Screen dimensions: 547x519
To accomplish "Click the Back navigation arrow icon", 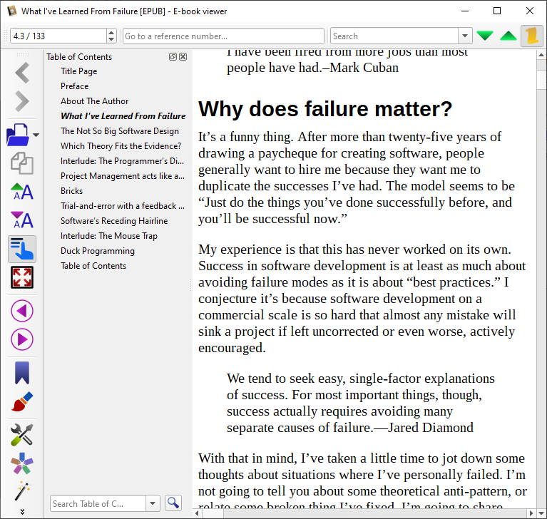I will pyautogui.click(x=22, y=73).
